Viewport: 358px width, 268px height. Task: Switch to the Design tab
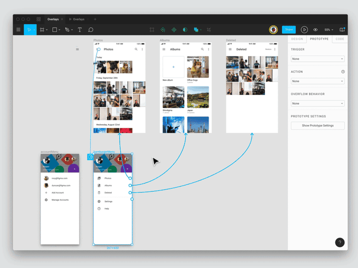point(297,39)
